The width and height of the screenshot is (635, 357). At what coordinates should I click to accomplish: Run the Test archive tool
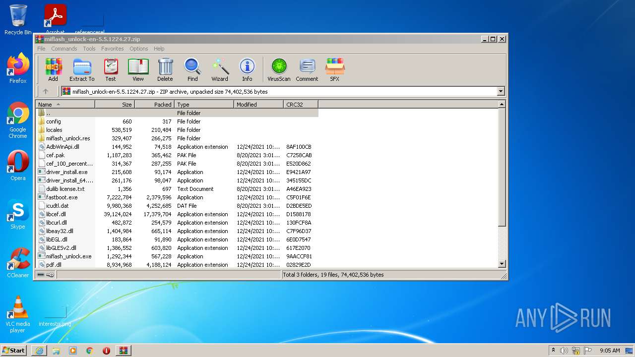[110, 70]
